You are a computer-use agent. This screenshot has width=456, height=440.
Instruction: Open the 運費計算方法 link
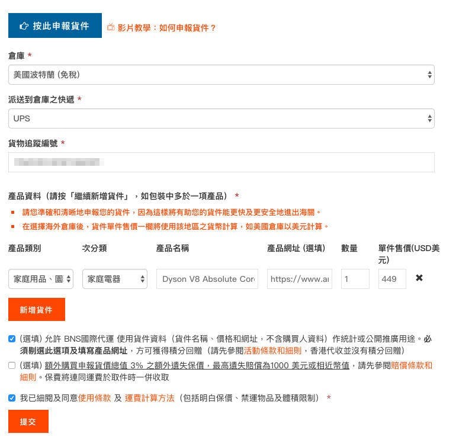coord(149,399)
